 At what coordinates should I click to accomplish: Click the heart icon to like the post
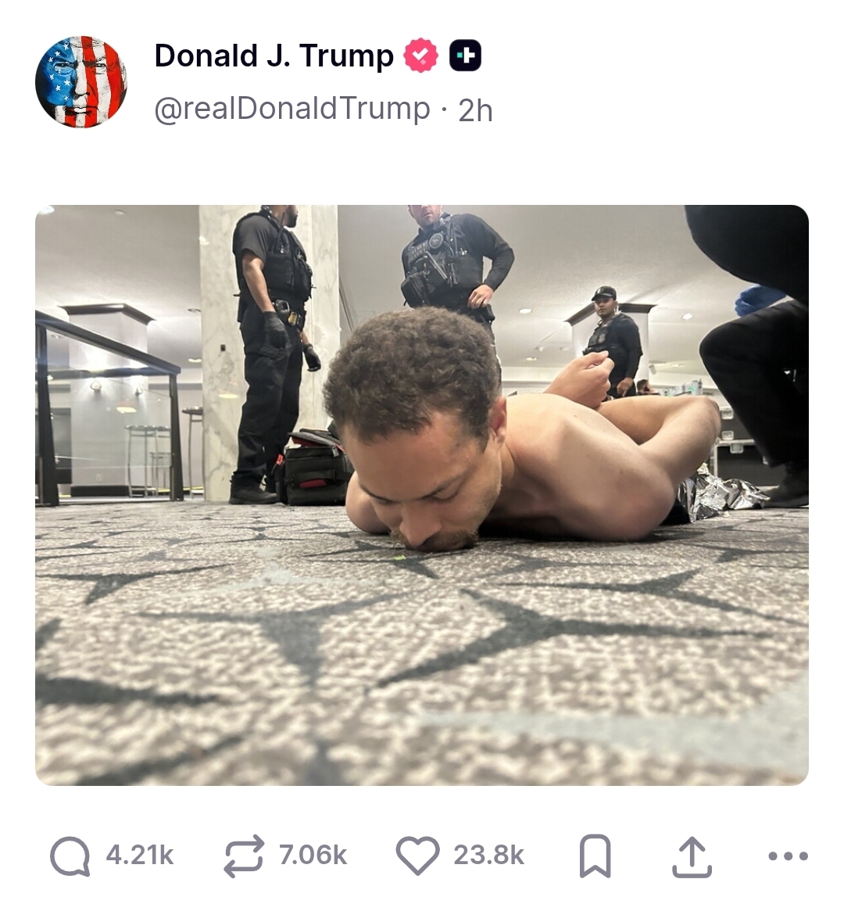tap(418, 856)
